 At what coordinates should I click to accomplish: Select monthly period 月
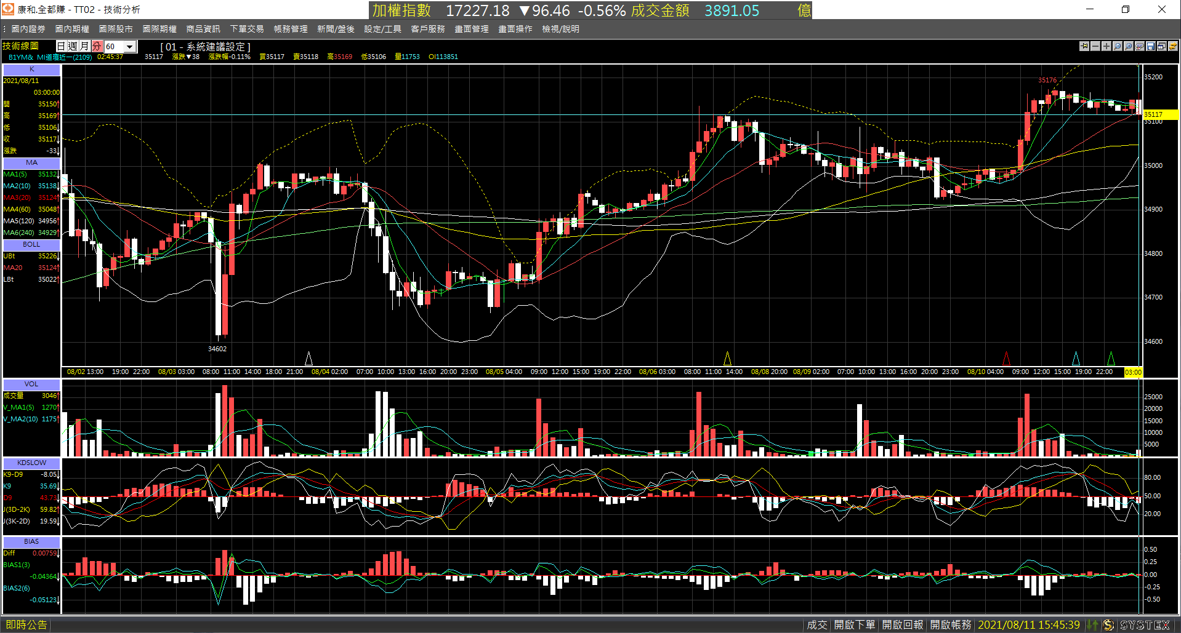click(x=84, y=47)
